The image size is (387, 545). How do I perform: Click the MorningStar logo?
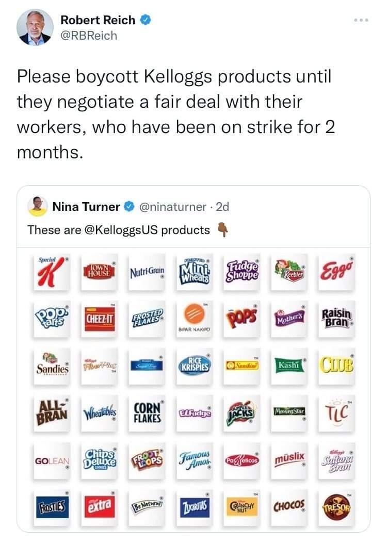coord(291,410)
